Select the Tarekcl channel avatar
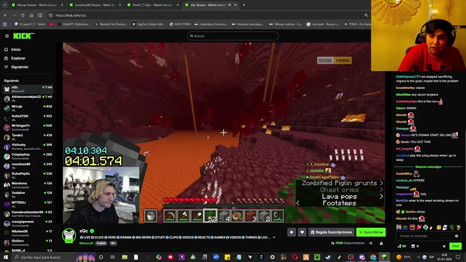466x262 pixels. point(7,137)
